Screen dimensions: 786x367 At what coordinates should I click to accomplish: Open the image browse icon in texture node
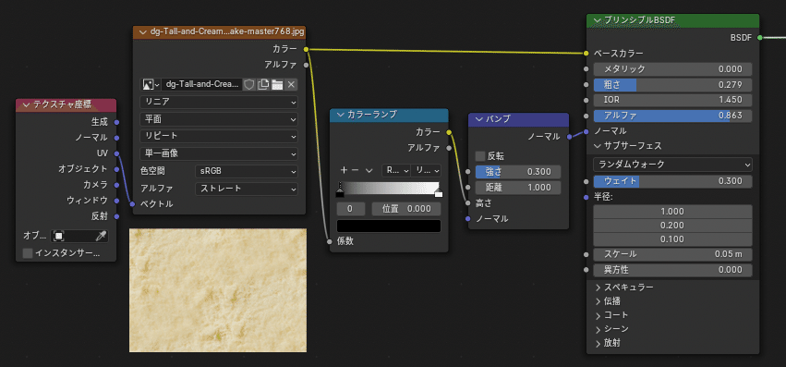[x=151, y=84]
